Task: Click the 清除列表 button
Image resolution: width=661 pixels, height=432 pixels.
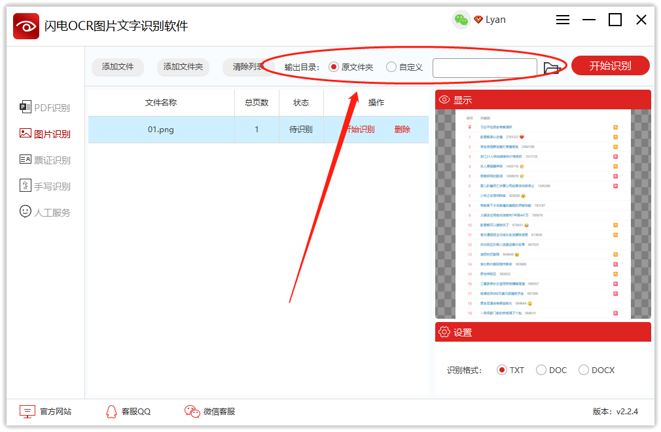Action: pos(248,67)
